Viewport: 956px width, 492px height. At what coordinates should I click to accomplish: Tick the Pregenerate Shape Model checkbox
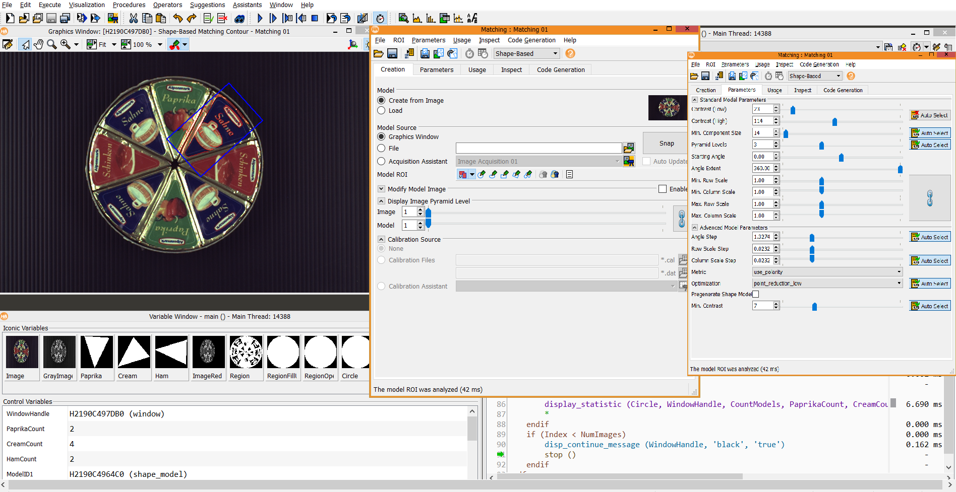pyautogui.click(x=755, y=294)
